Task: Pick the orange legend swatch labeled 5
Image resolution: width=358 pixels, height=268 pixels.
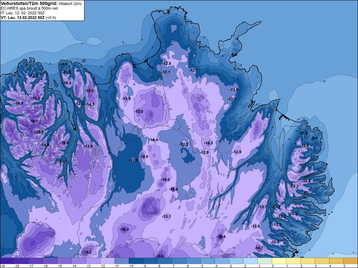Action: pos(351,261)
